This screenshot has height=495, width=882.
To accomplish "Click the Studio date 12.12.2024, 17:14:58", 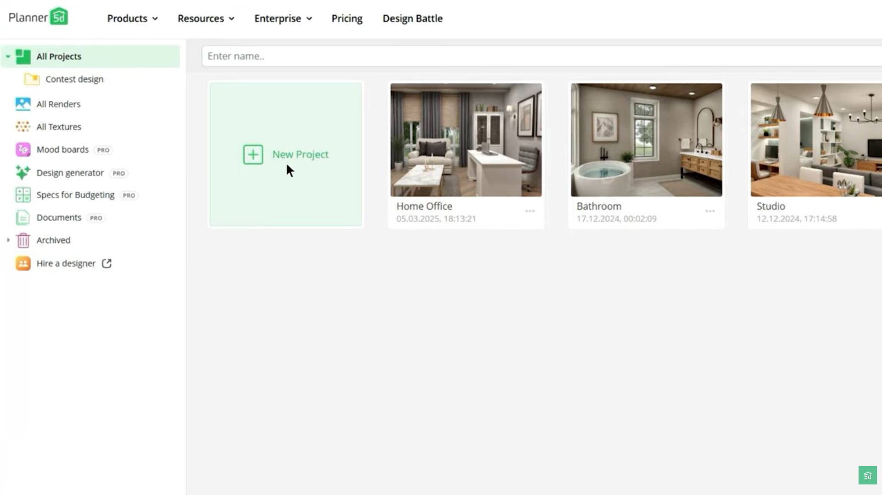I will (797, 219).
